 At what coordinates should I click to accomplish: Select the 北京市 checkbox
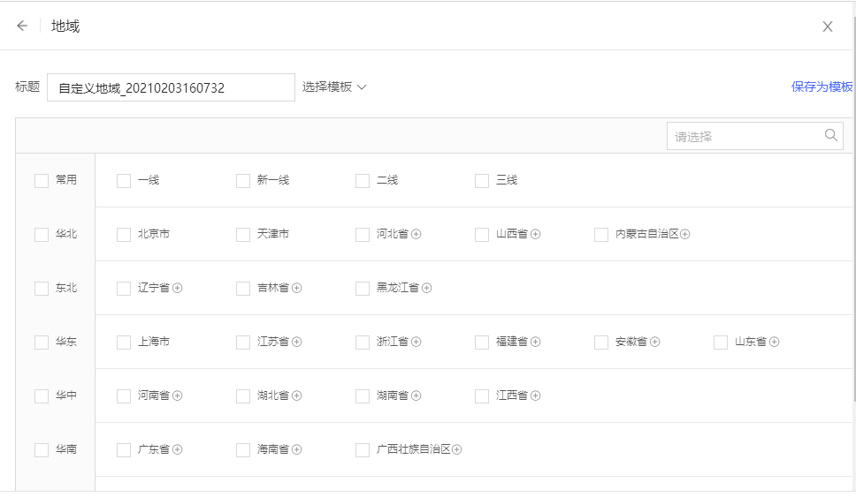[x=124, y=234]
